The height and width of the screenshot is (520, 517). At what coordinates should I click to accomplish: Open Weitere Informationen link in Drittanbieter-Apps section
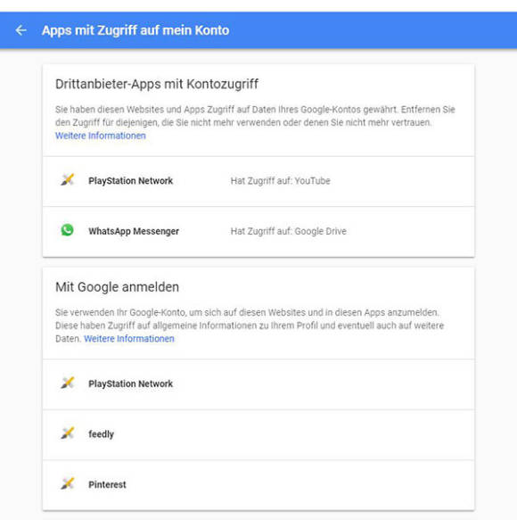101,136
